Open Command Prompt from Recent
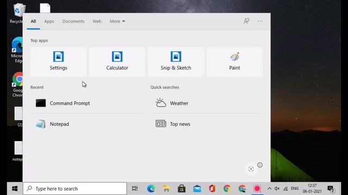This screenshot has height=195, width=348. pos(86,103)
